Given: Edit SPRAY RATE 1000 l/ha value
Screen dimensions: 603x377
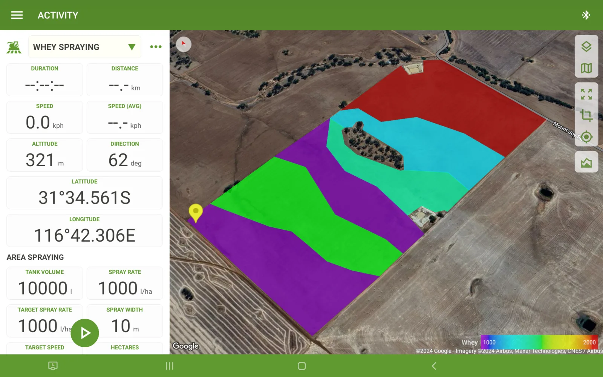Looking at the screenshot, I should coord(125,283).
